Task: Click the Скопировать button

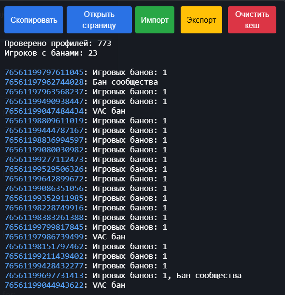Action: click(x=34, y=20)
